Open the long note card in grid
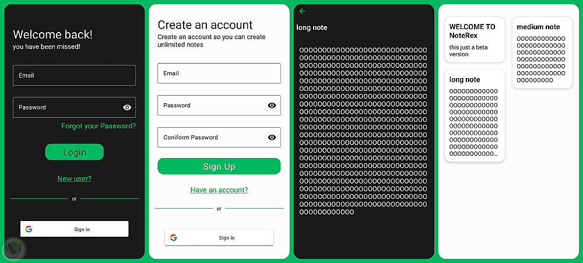Image resolution: width=583 pixels, height=263 pixels. (x=475, y=115)
